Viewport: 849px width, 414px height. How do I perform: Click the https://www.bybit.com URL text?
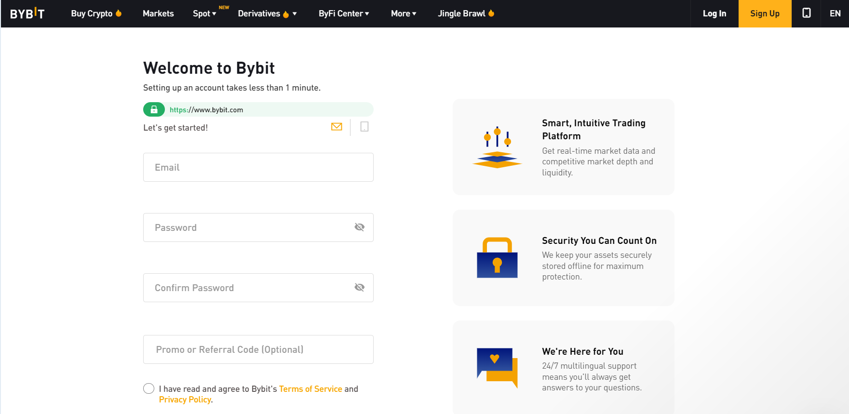[x=206, y=110]
